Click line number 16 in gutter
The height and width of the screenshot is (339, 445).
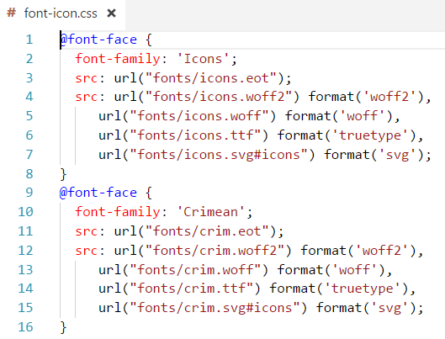pos(25,326)
